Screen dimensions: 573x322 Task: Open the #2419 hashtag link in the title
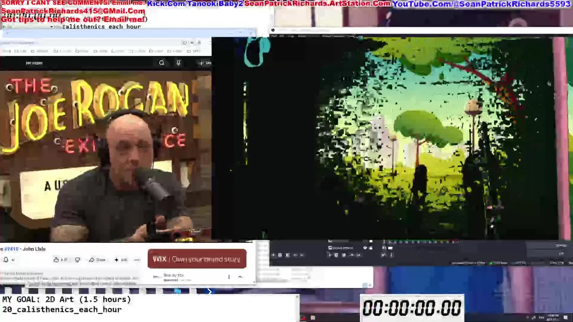pyautogui.click(x=11, y=249)
